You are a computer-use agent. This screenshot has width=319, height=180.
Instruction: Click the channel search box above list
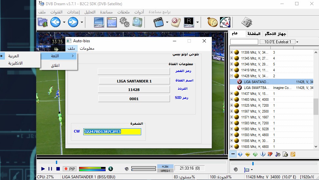pos(244,42)
